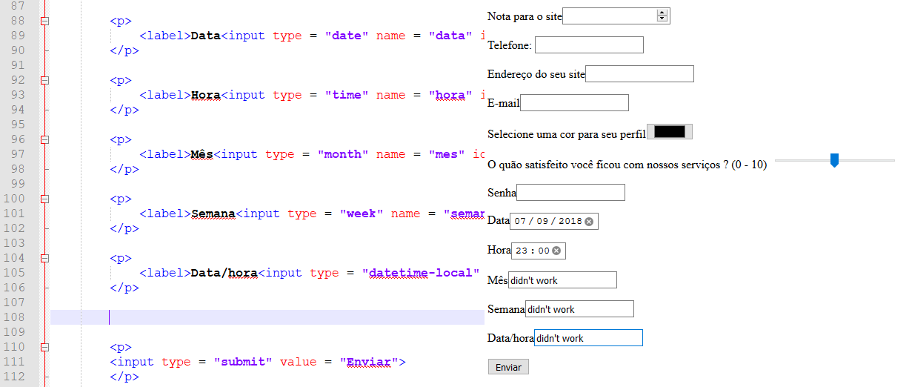The image size is (909, 387).
Task: Collapse the paragraph fold at line 92
Action: 44,81
